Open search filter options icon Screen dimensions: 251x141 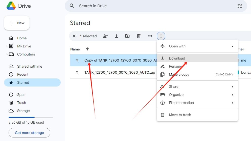point(240,6)
